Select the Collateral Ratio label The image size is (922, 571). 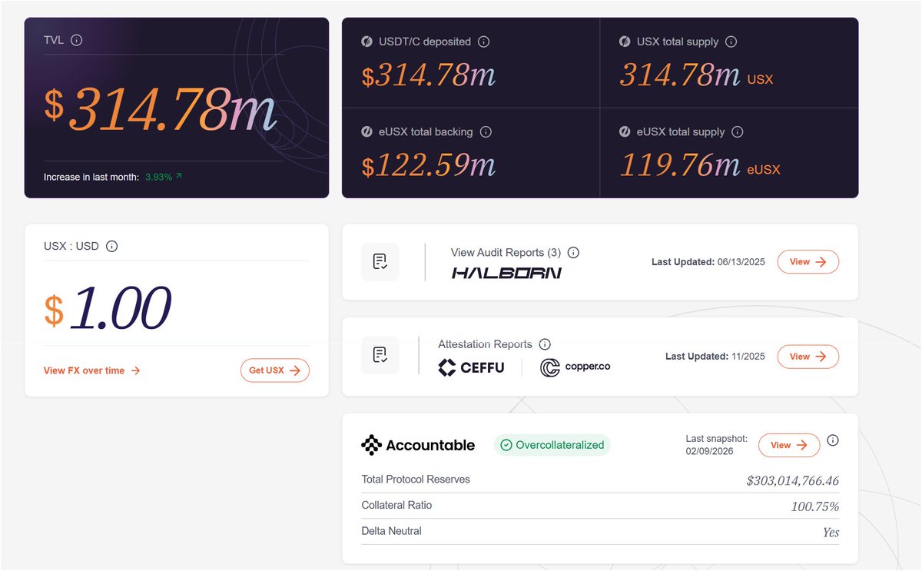[x=396, y=505]
